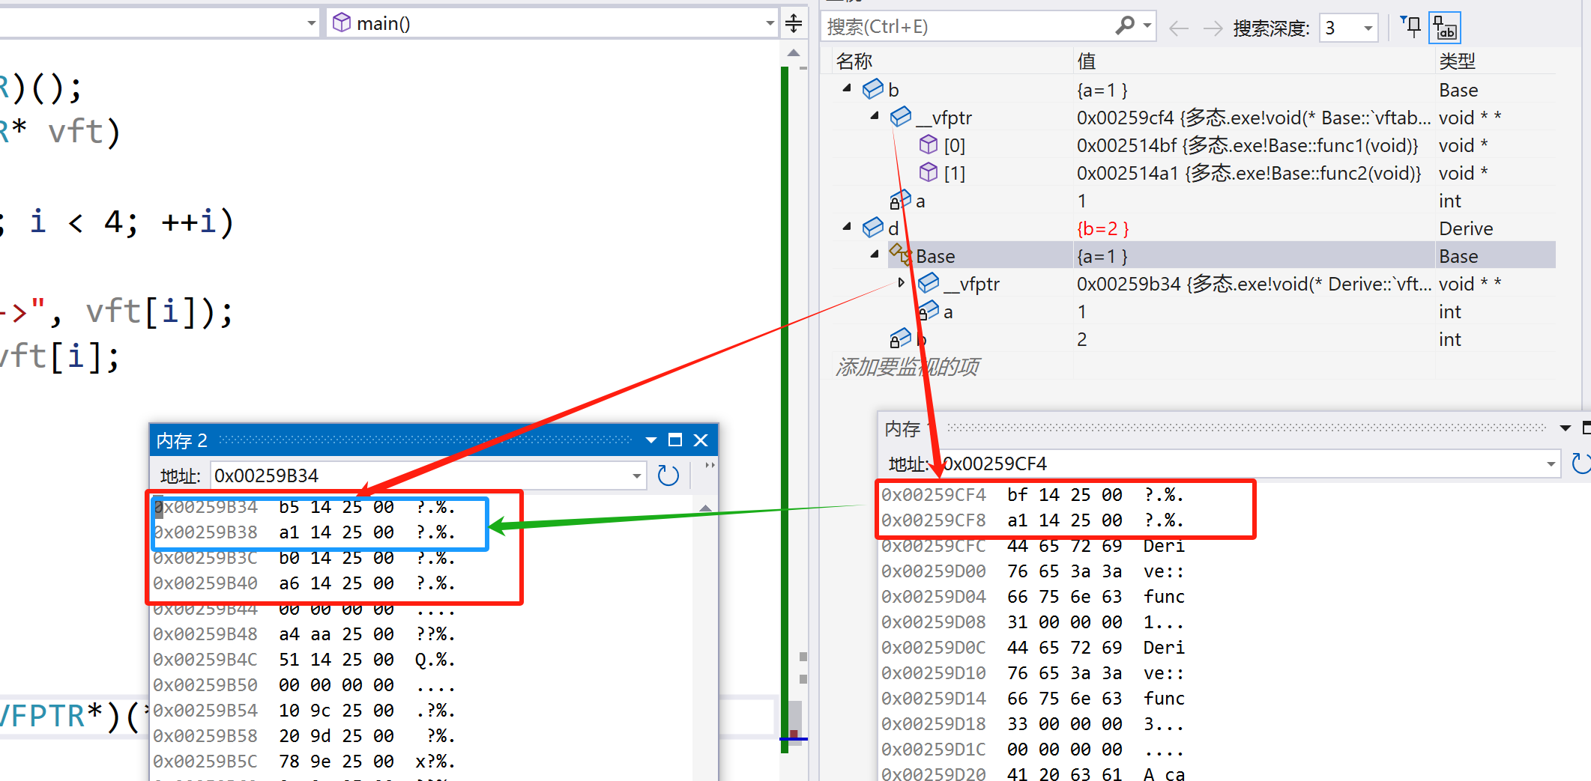Collapse the b __vfptr node
1591x781 pixels.
click(x=875, y=116)
